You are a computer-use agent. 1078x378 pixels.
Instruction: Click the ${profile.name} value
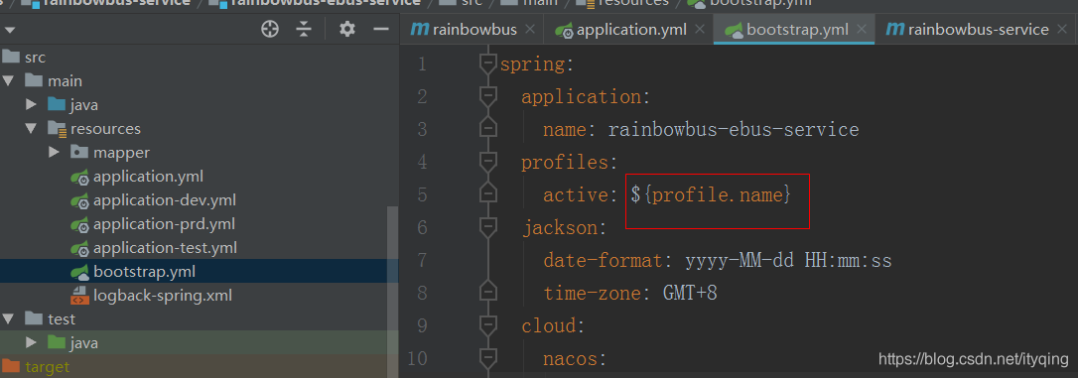712,195
